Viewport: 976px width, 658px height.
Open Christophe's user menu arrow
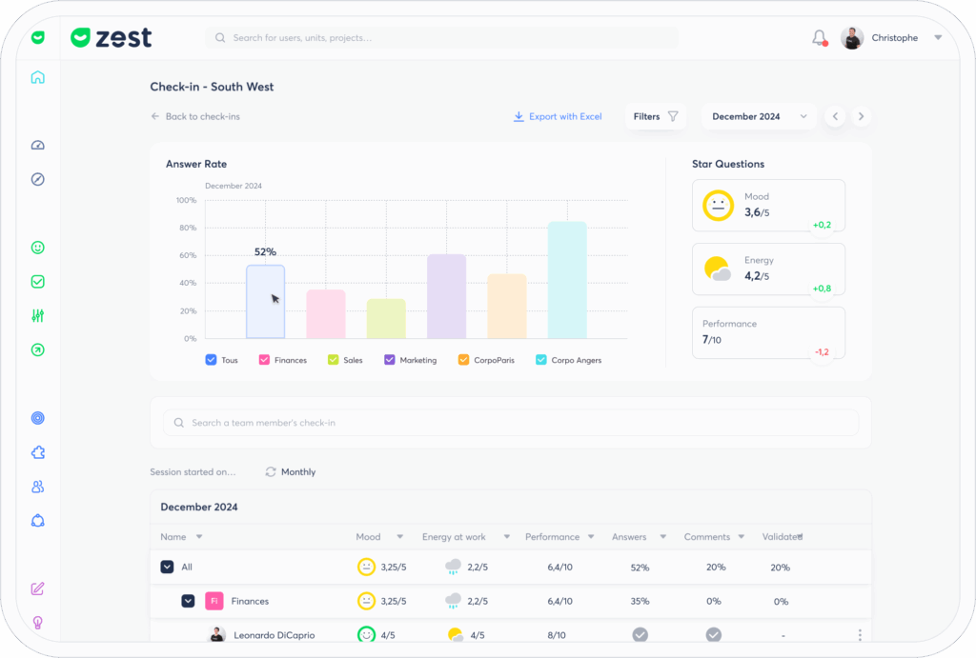938,37
